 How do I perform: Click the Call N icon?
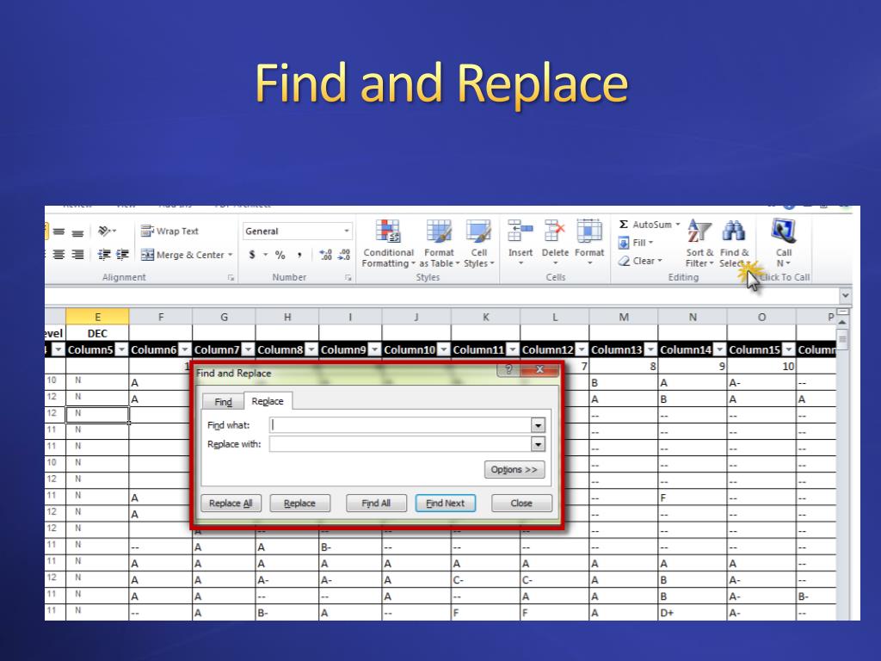783,231
